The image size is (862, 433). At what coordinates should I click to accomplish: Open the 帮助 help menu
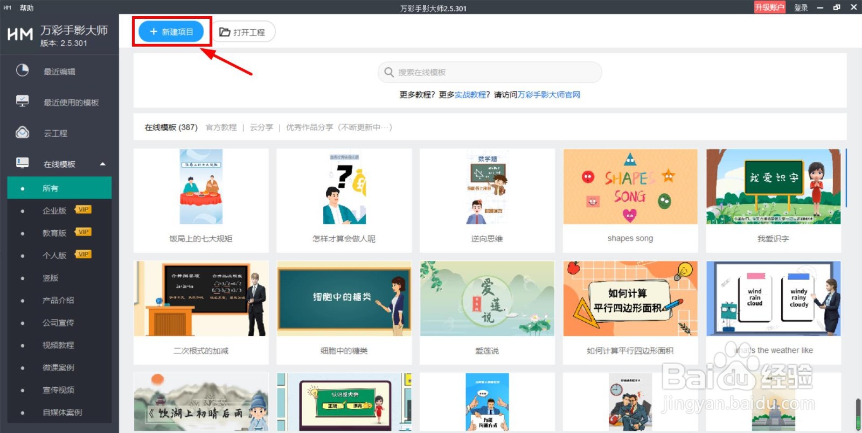[x=26, y=8]
